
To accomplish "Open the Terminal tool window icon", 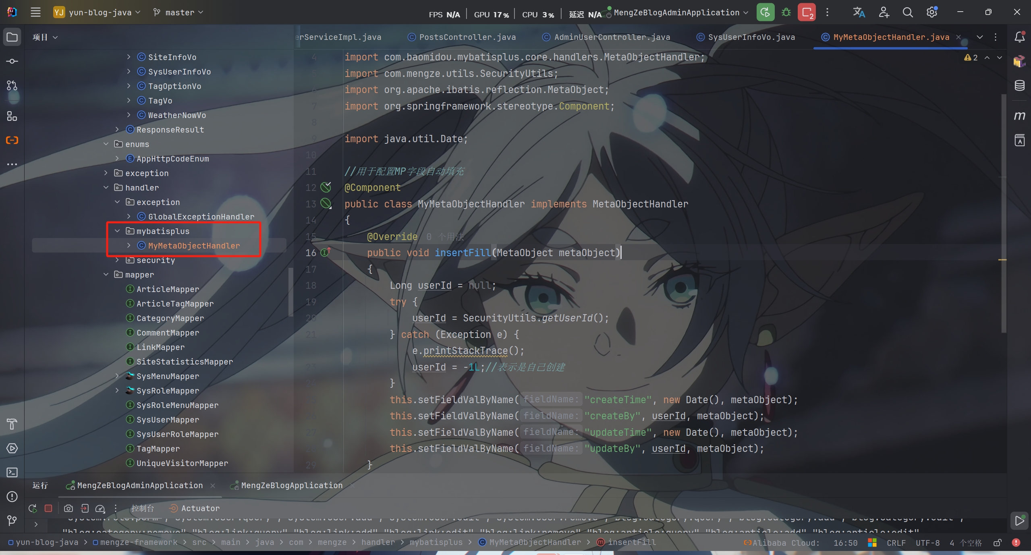I will click(x=12, y=472).
